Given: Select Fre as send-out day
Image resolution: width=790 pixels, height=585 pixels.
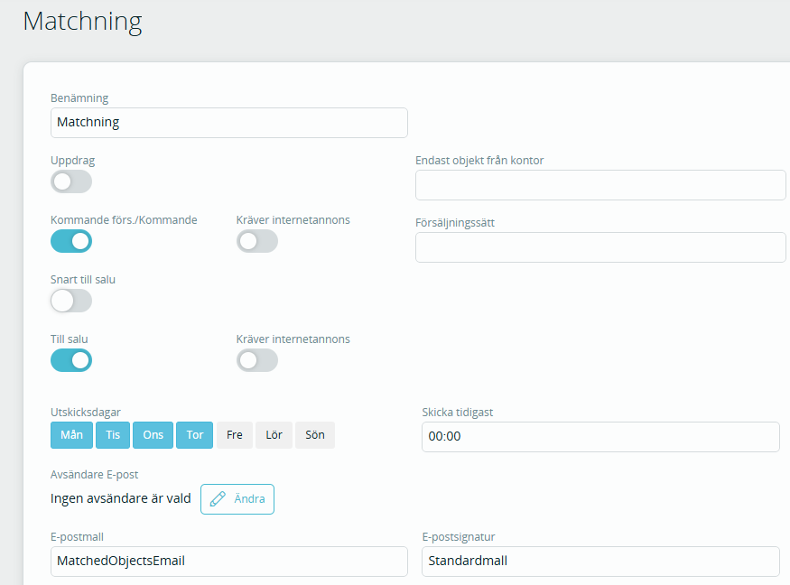Looking at the screenshot, I should click(234, 435).
